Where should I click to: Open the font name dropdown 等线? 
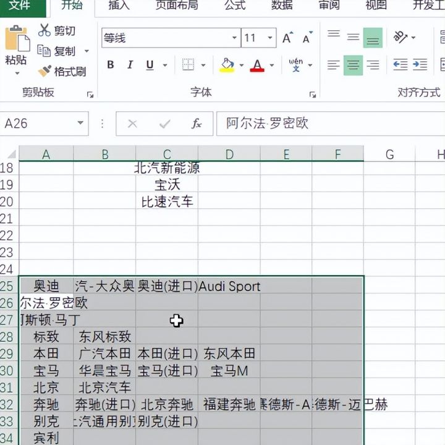click(x=234, y=38)
